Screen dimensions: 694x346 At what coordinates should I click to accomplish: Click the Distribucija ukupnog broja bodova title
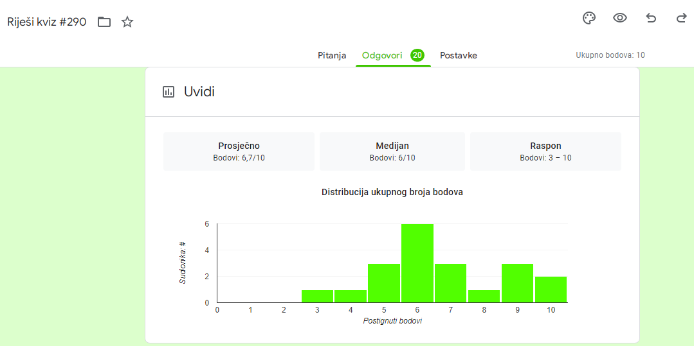click(392, 192)
